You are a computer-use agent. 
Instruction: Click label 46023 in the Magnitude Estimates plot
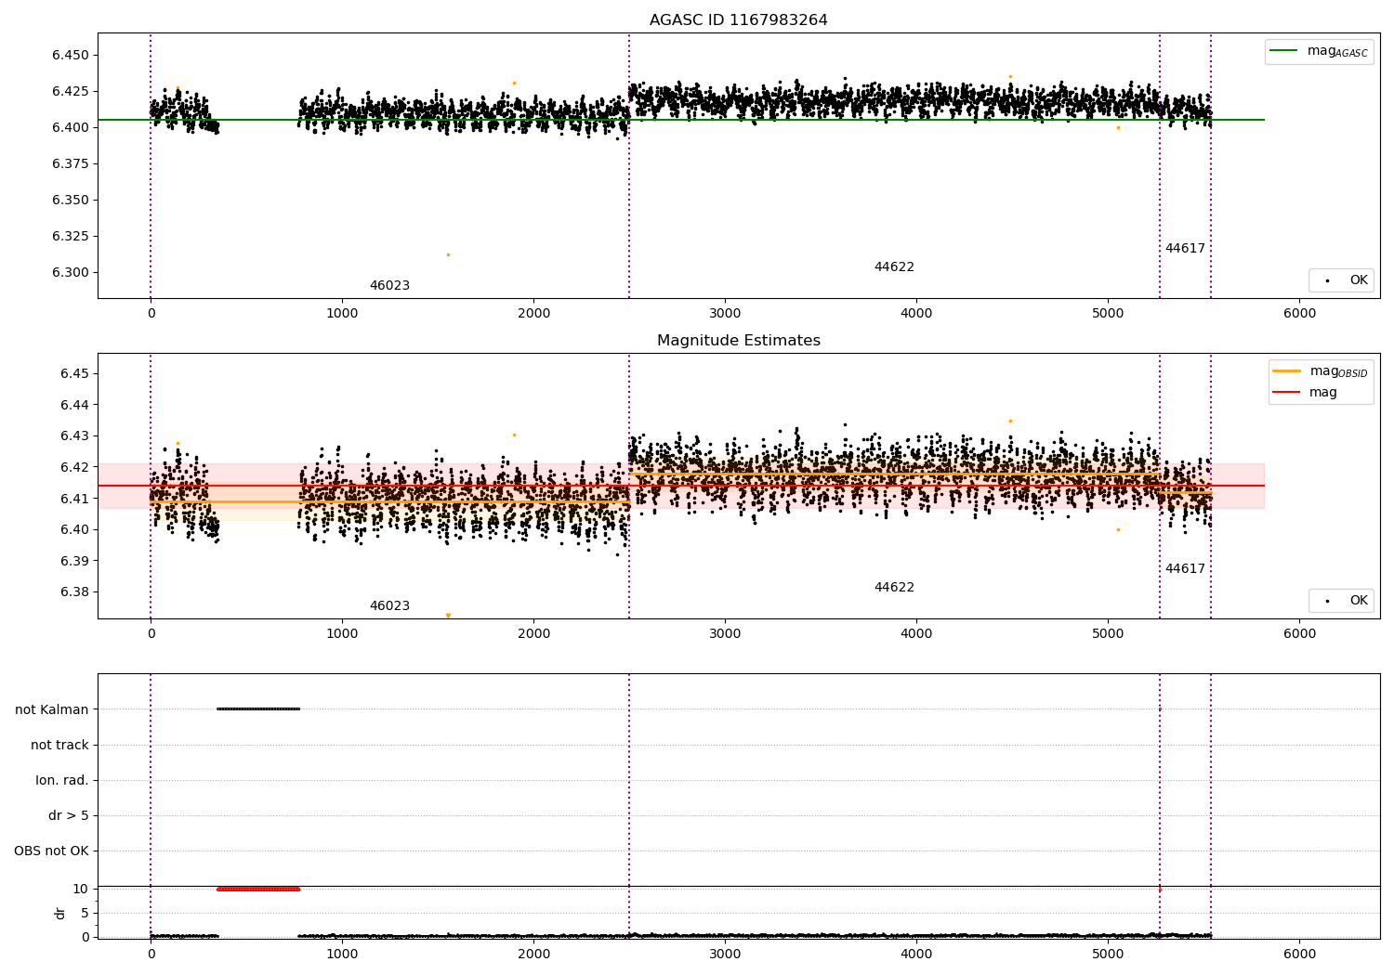point(389,606)
